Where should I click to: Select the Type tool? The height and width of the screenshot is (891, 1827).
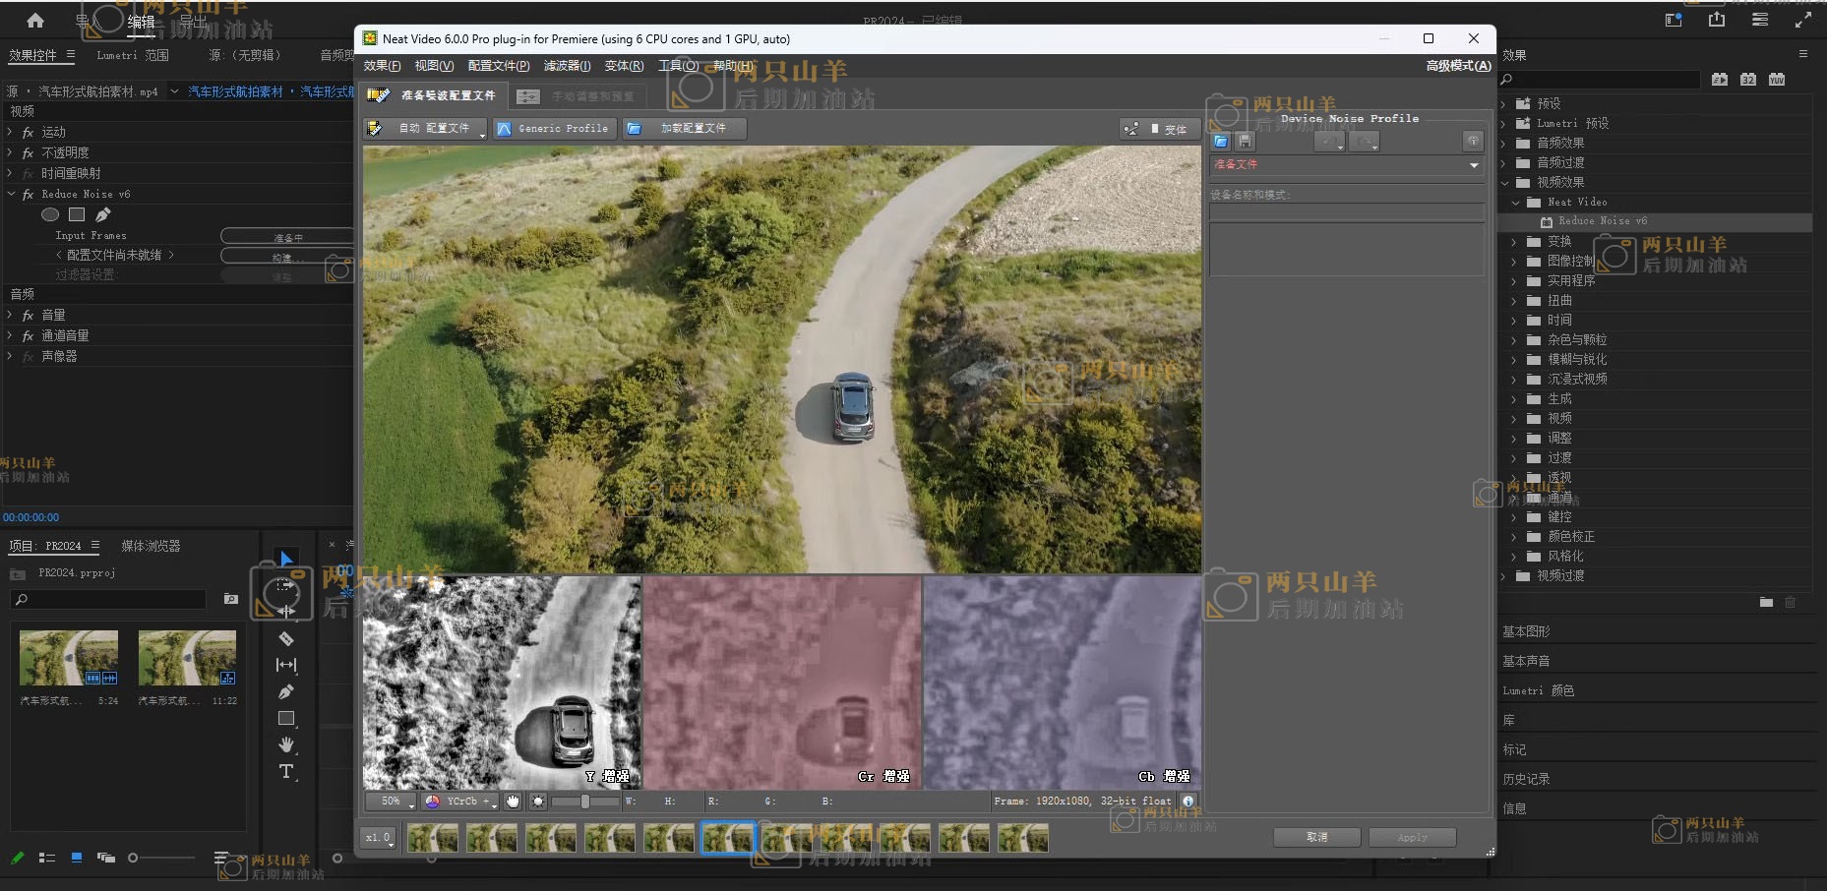(286, 771)
